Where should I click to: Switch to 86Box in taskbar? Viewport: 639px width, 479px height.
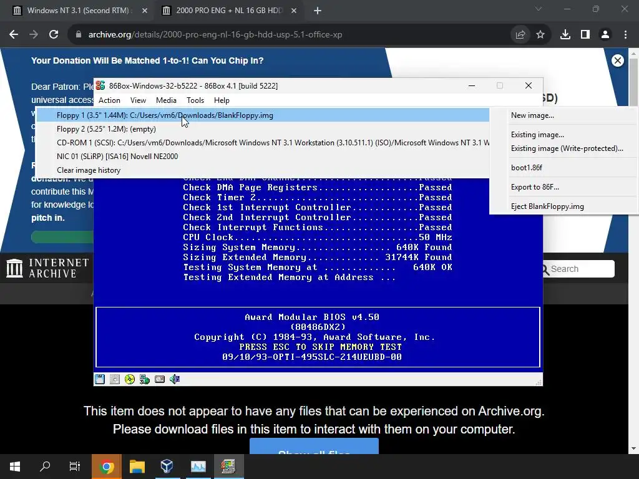[228, 467]
